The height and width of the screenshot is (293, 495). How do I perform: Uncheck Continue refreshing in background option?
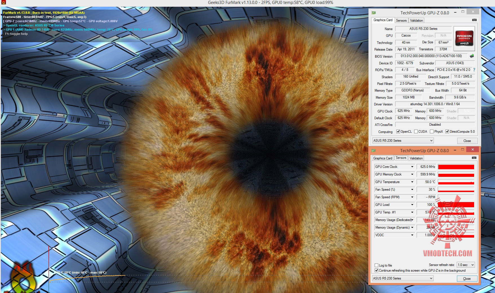[376, 271]
